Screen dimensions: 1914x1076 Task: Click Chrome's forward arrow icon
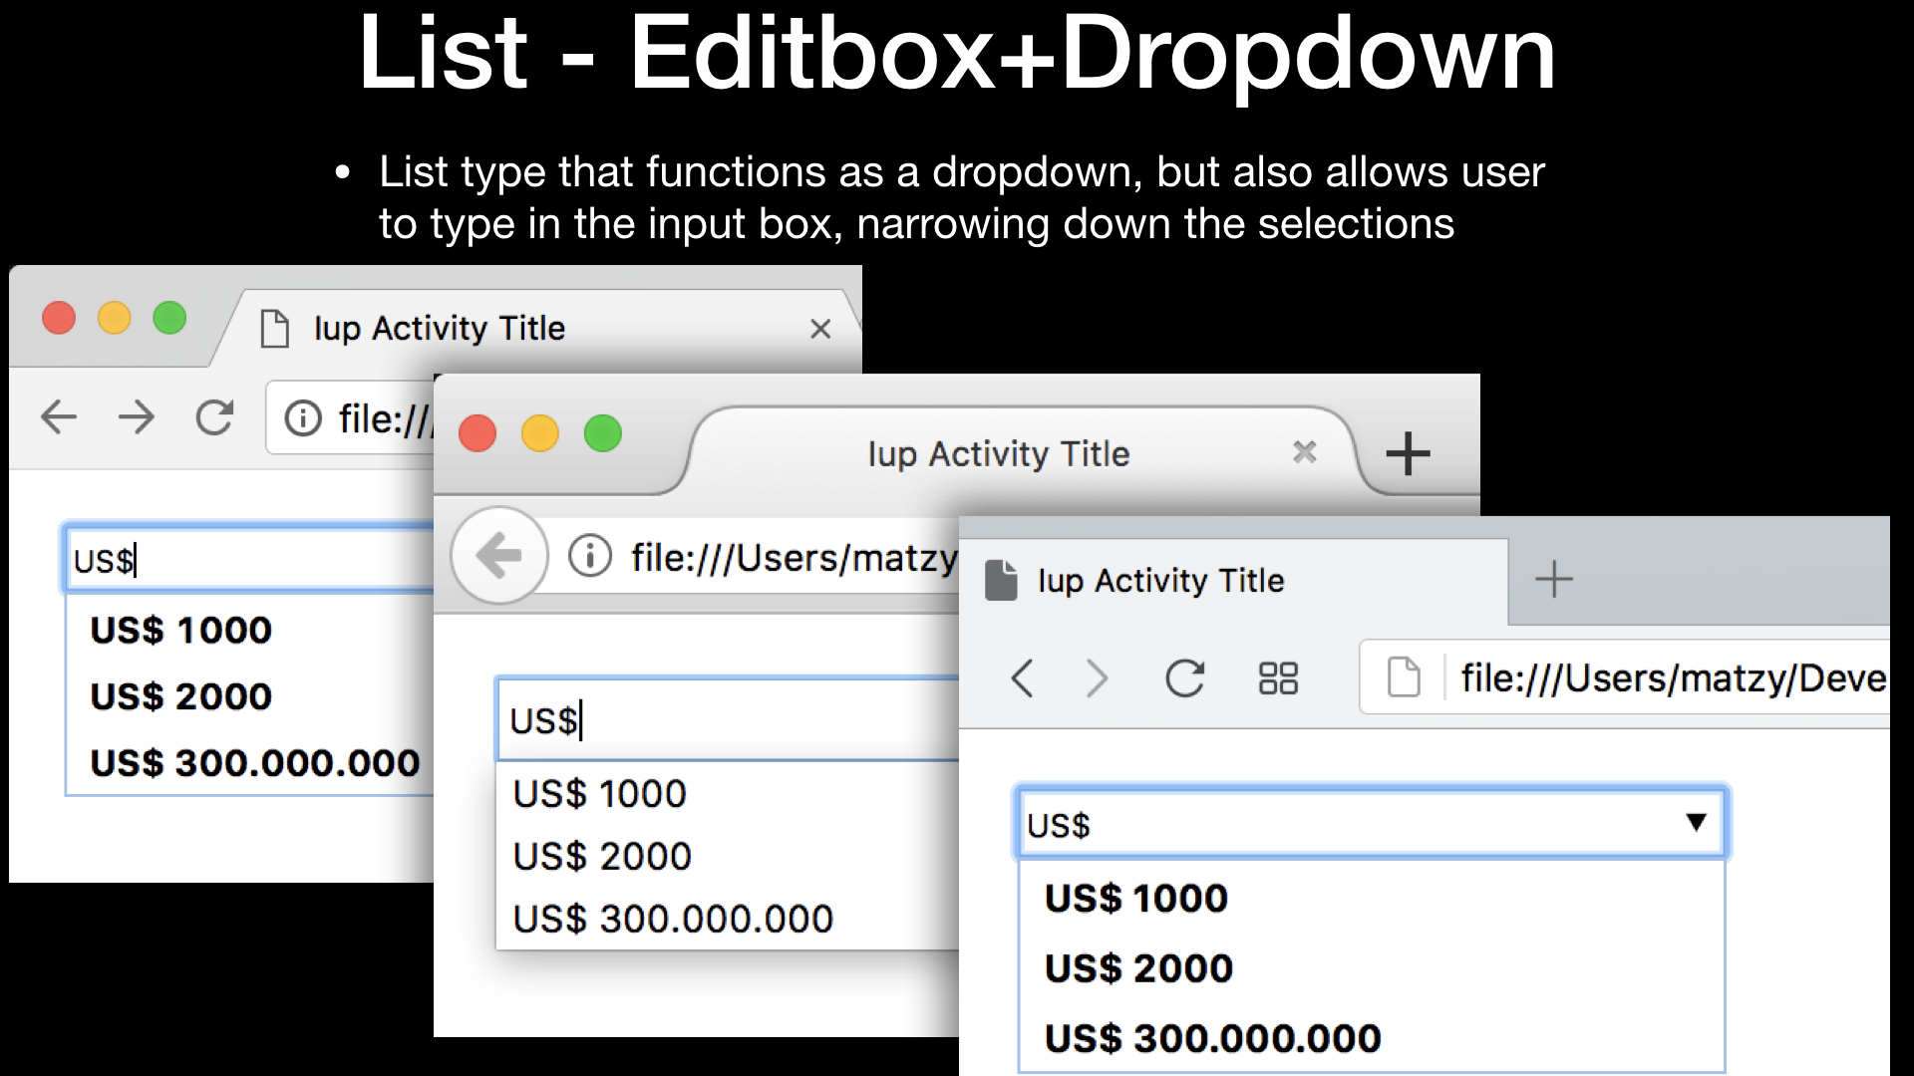[137, 417]
